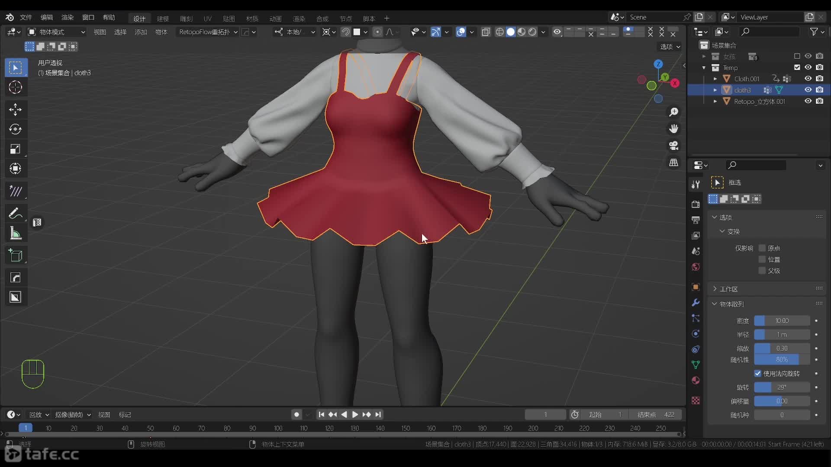Click the hand pan view gizmo

point(673,129)
